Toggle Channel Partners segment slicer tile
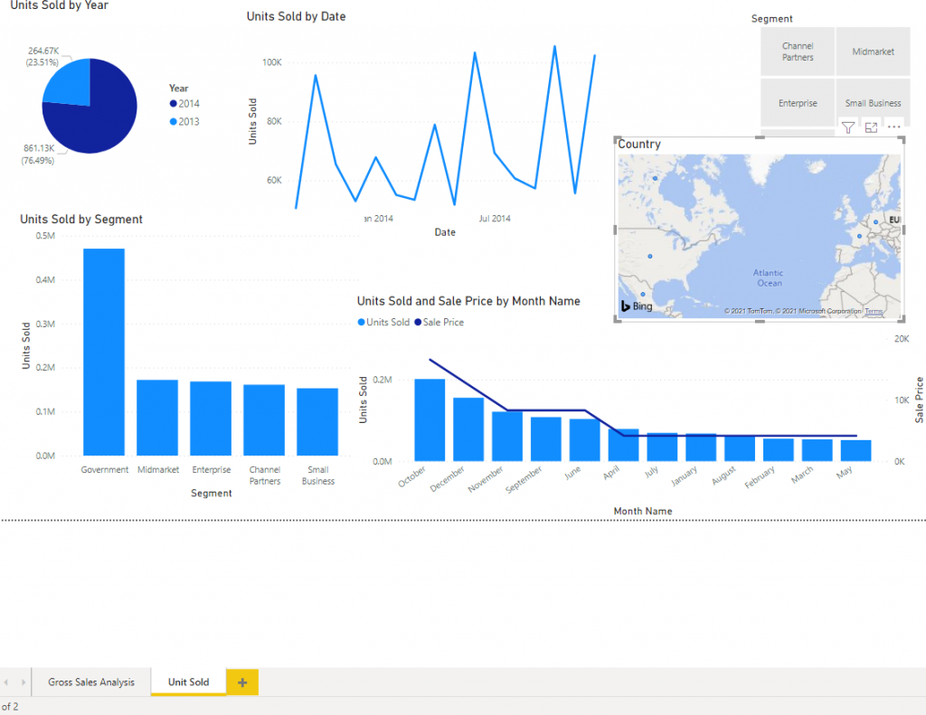 tap(797, 52)
